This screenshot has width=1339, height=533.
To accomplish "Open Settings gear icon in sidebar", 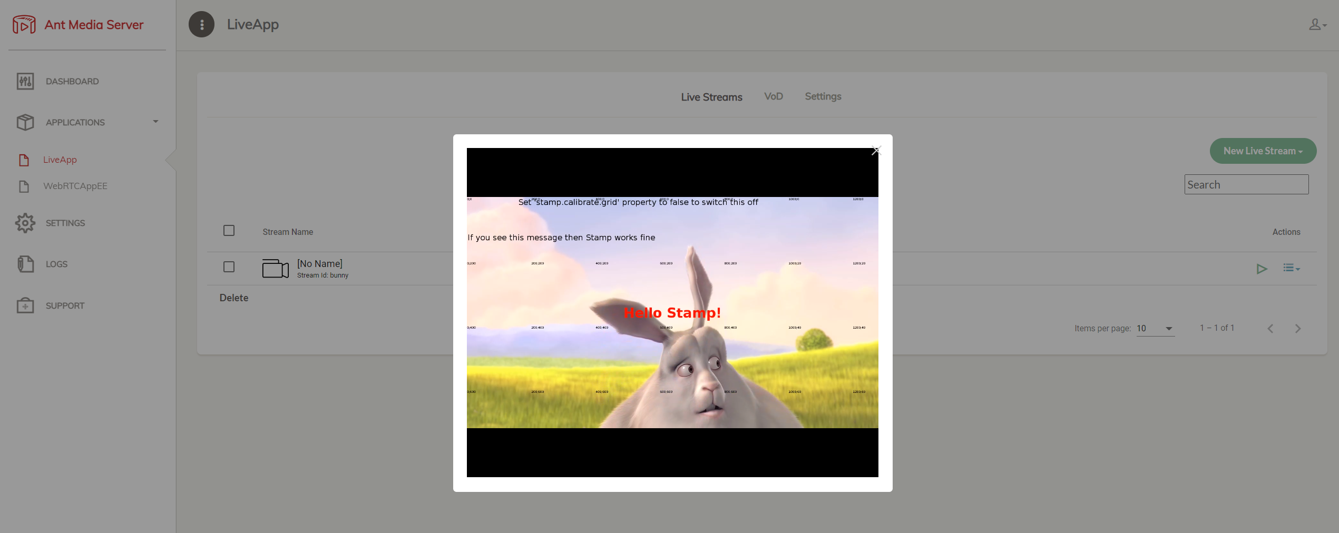I will pyautogui.click(x=25, y=223).
